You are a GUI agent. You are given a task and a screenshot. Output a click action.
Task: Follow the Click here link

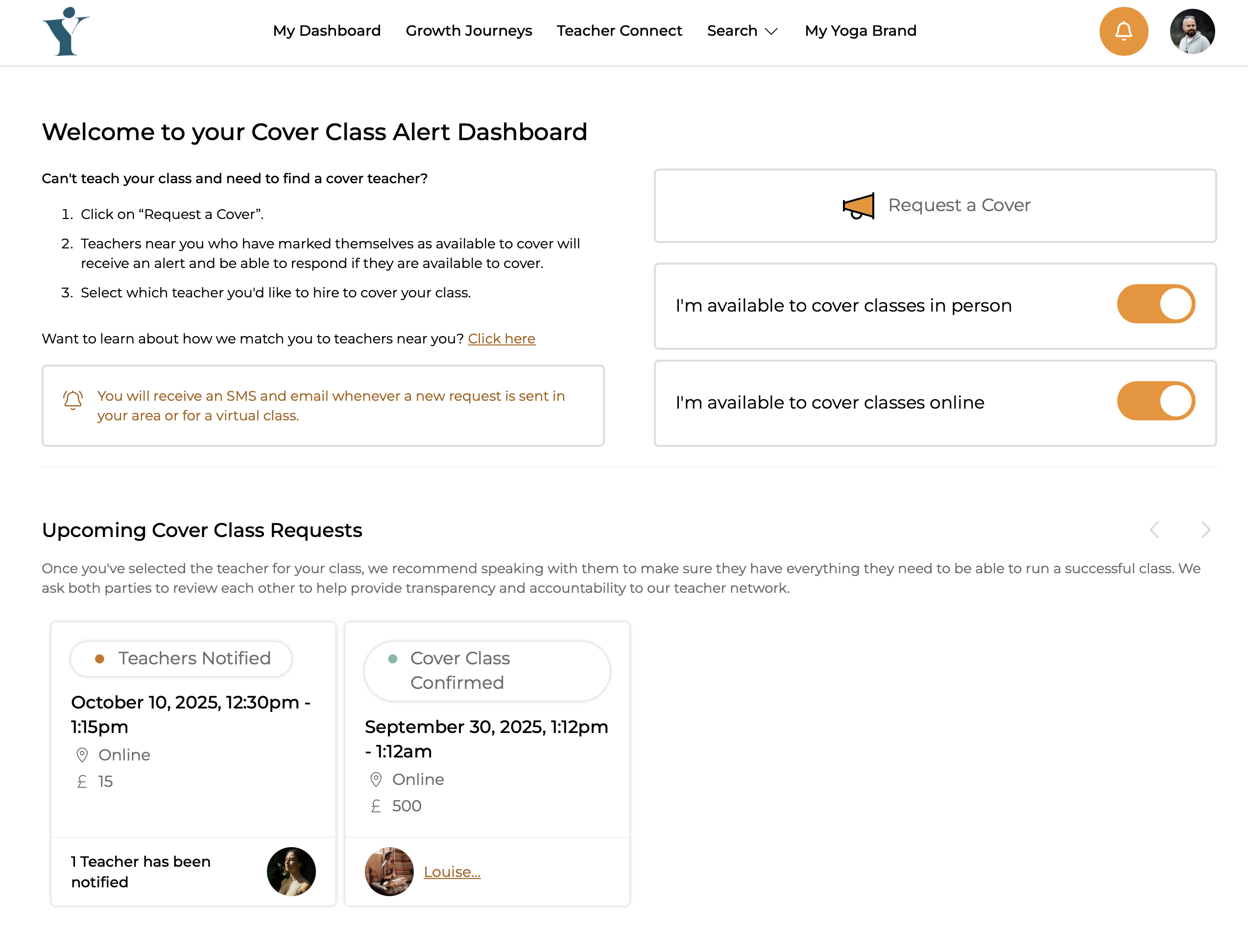502,339
